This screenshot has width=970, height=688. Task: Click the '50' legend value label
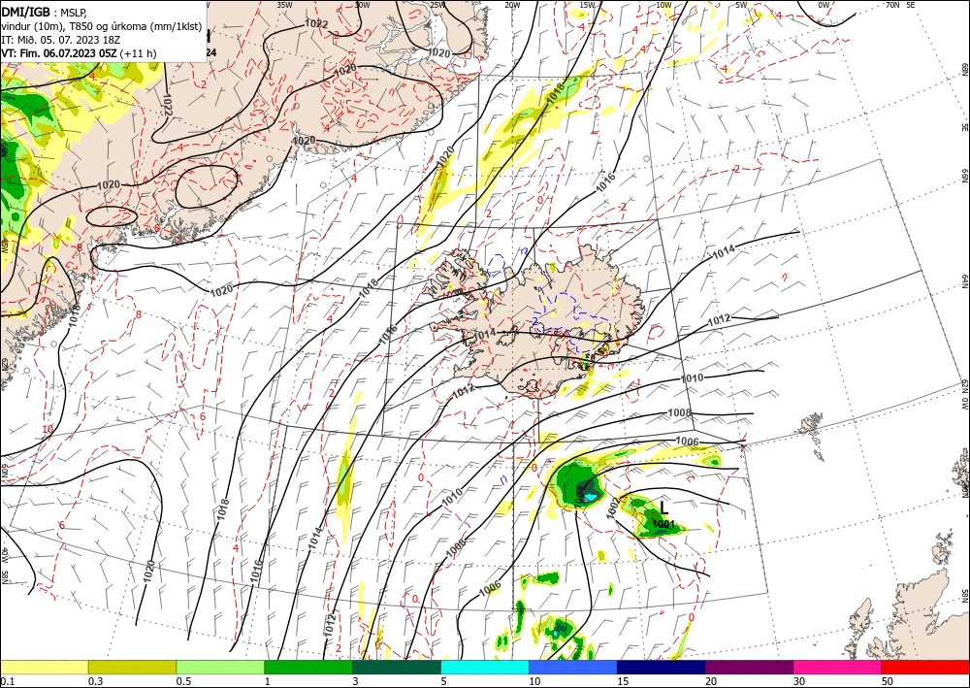[x=887, y=681]
